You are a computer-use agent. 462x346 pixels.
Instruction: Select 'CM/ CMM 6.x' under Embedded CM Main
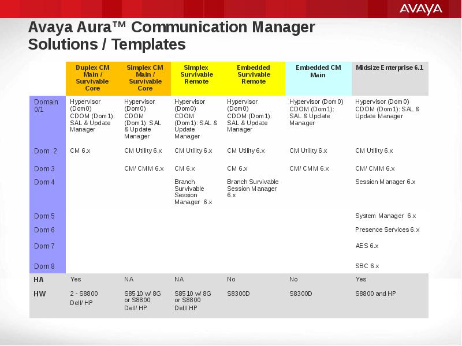309,169
